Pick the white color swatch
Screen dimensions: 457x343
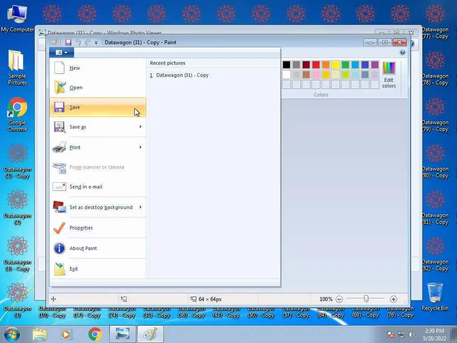pyautogui.click(x=287, y=75)
